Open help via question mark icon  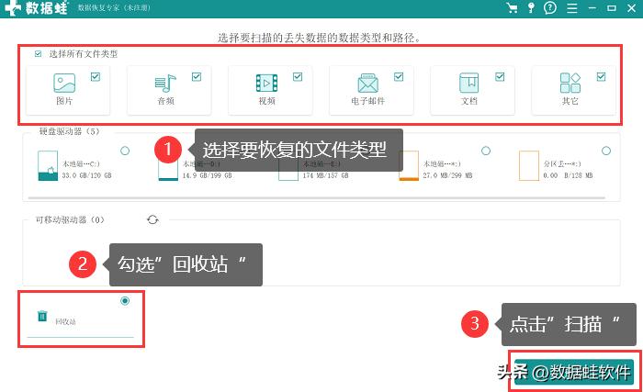click(550, 7)
